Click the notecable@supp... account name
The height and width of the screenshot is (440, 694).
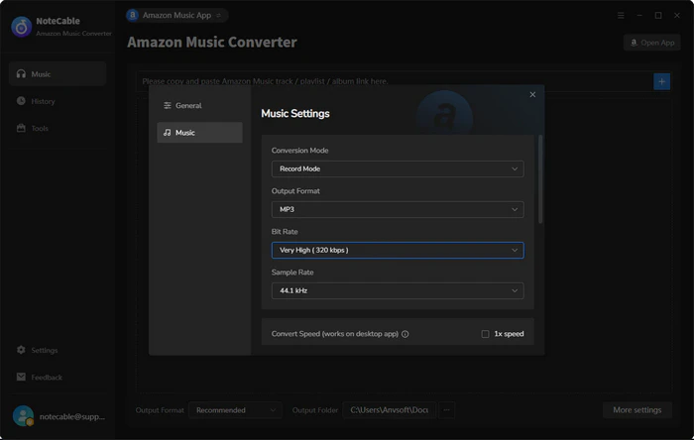click(72, 416)
